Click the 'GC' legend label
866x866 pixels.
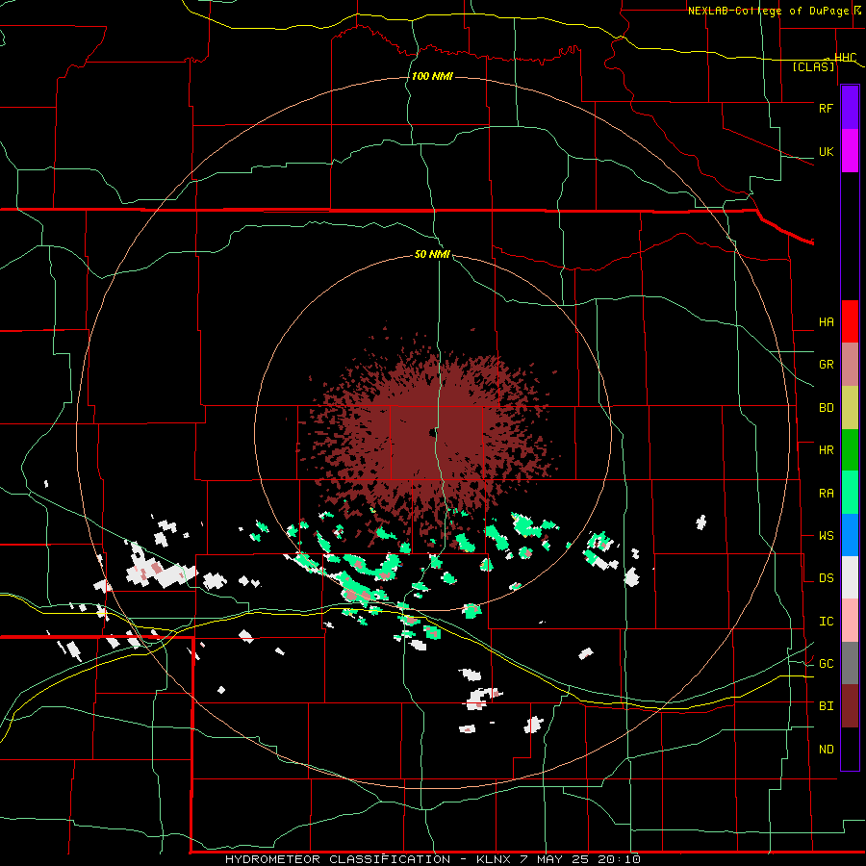tap(827, 664)
